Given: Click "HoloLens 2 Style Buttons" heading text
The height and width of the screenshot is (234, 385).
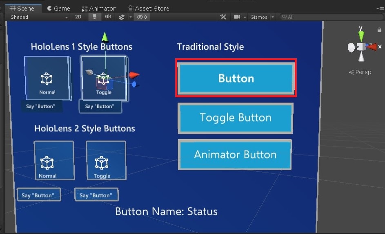Looking at the screenshot, I should click(85, 129).
